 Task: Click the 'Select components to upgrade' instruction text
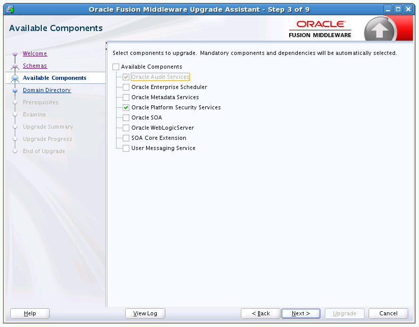pos(255,53)
